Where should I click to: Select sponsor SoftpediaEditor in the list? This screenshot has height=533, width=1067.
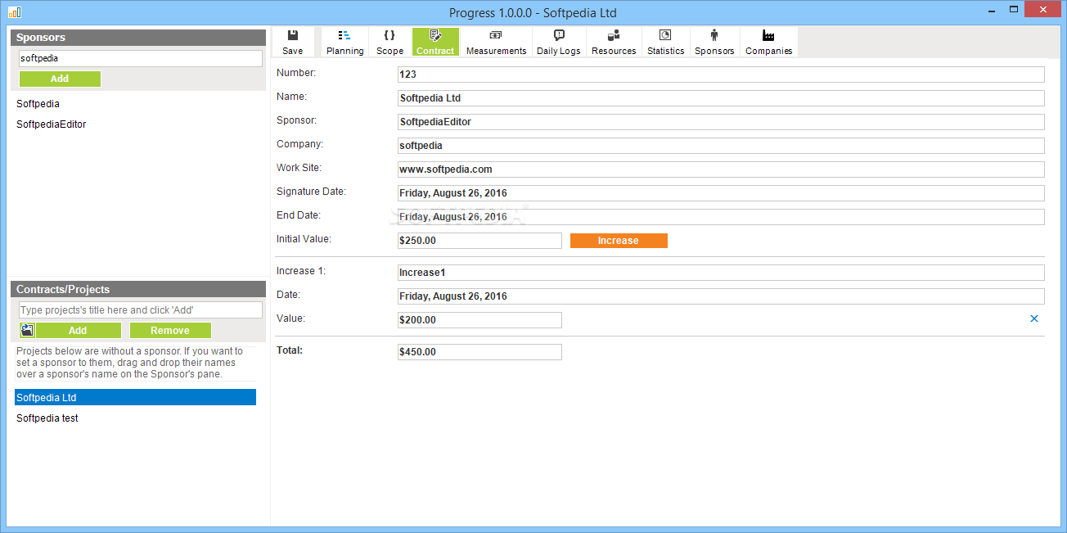(x=51, y=124)
